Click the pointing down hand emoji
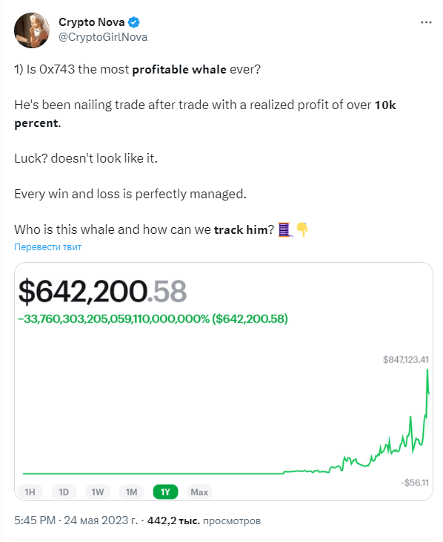Viewport: 443px width, 542px height. [x=302, y=229]
